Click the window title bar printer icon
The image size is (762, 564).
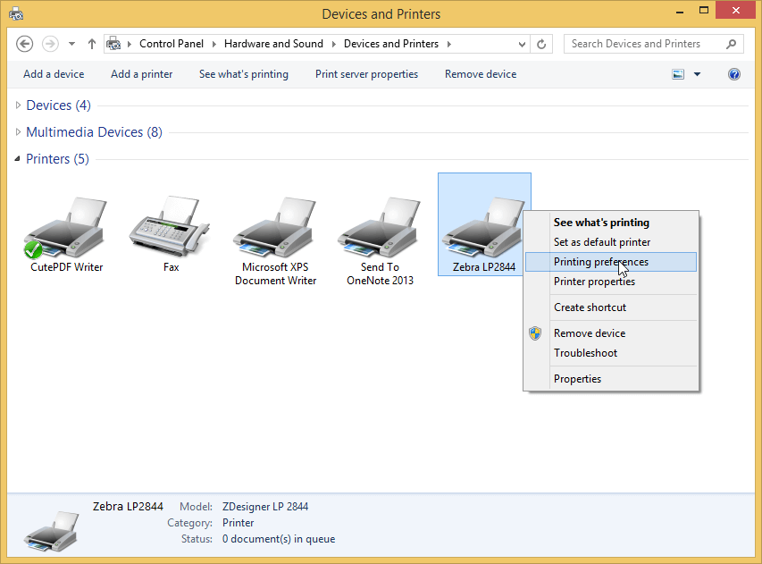pyautogui.click(x=16, y=13)
